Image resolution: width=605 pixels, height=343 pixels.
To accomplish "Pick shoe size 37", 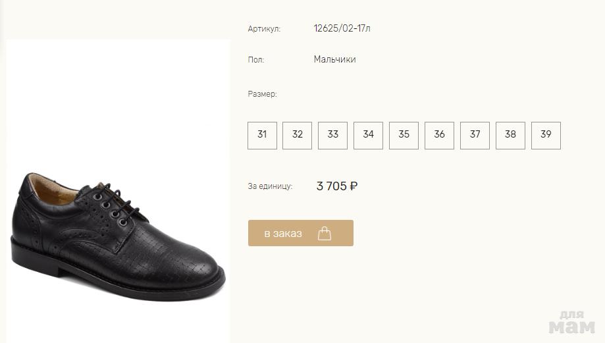I will point(475,135).
